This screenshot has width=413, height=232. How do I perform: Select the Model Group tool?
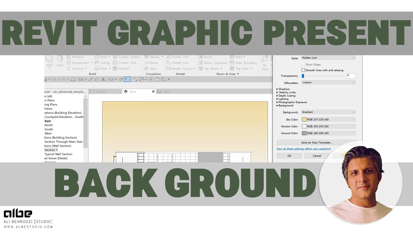coord(180,69)
